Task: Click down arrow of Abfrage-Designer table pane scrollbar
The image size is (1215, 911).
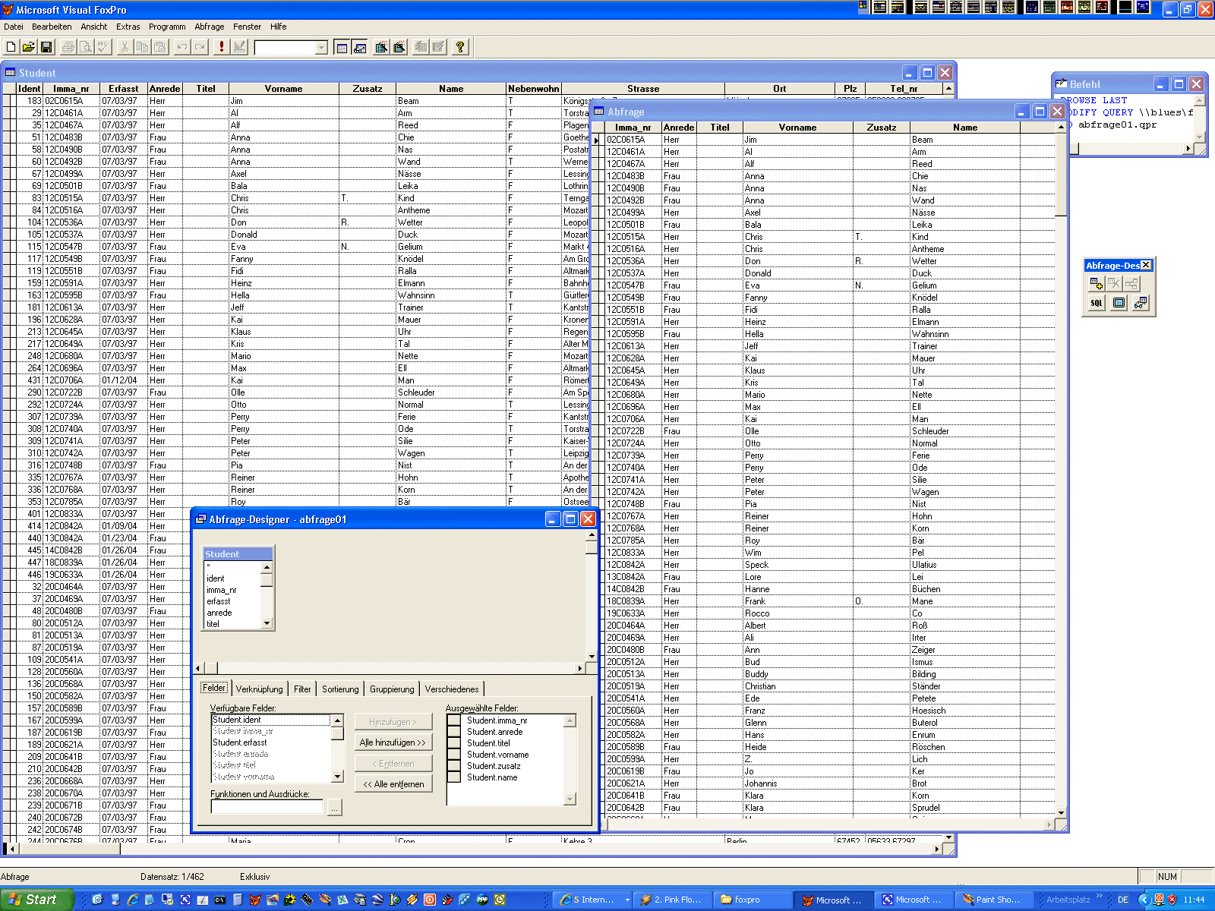Action: (592, 657)
